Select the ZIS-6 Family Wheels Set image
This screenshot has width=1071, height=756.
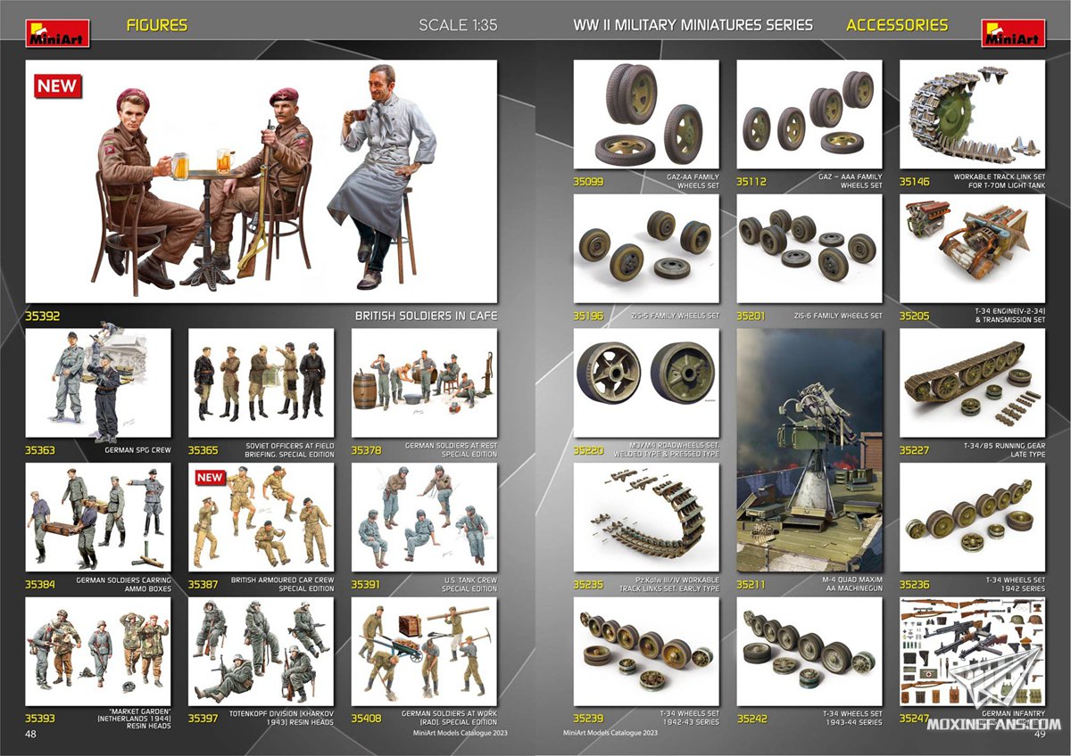809,249
